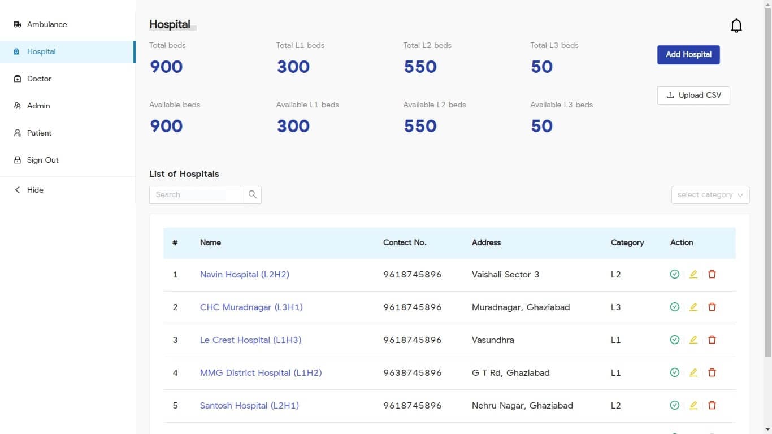Delete Santosh Hospital using trash icon
Image resolution: width=772 pixels, height=434 pixels.
[x=712, y=405]
